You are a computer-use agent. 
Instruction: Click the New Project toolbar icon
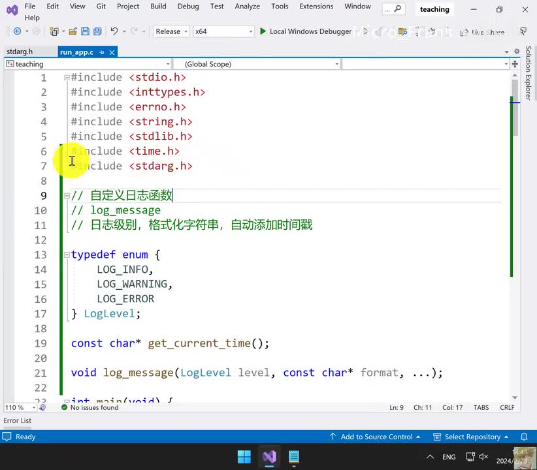click(54, 31)
